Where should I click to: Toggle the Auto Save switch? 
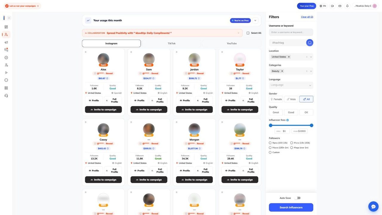[x=297, y=198]
